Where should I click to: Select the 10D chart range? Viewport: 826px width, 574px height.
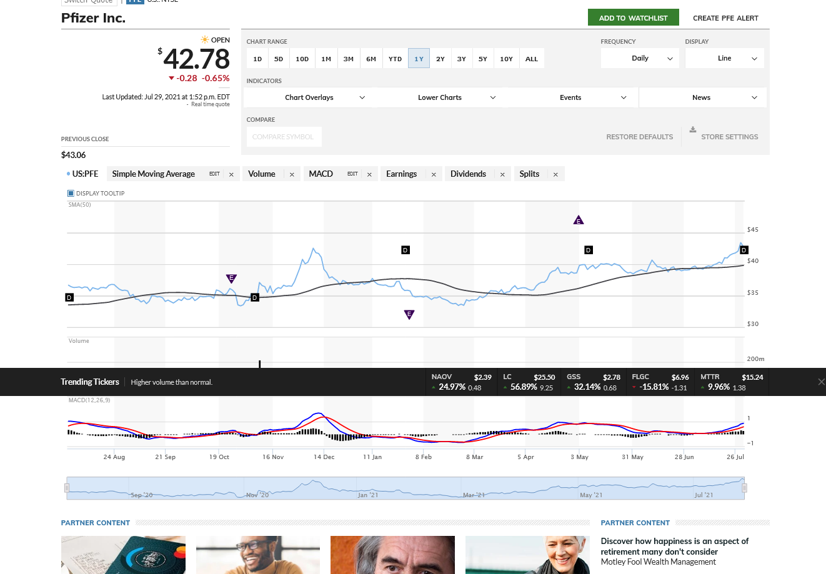coord(302,59)
